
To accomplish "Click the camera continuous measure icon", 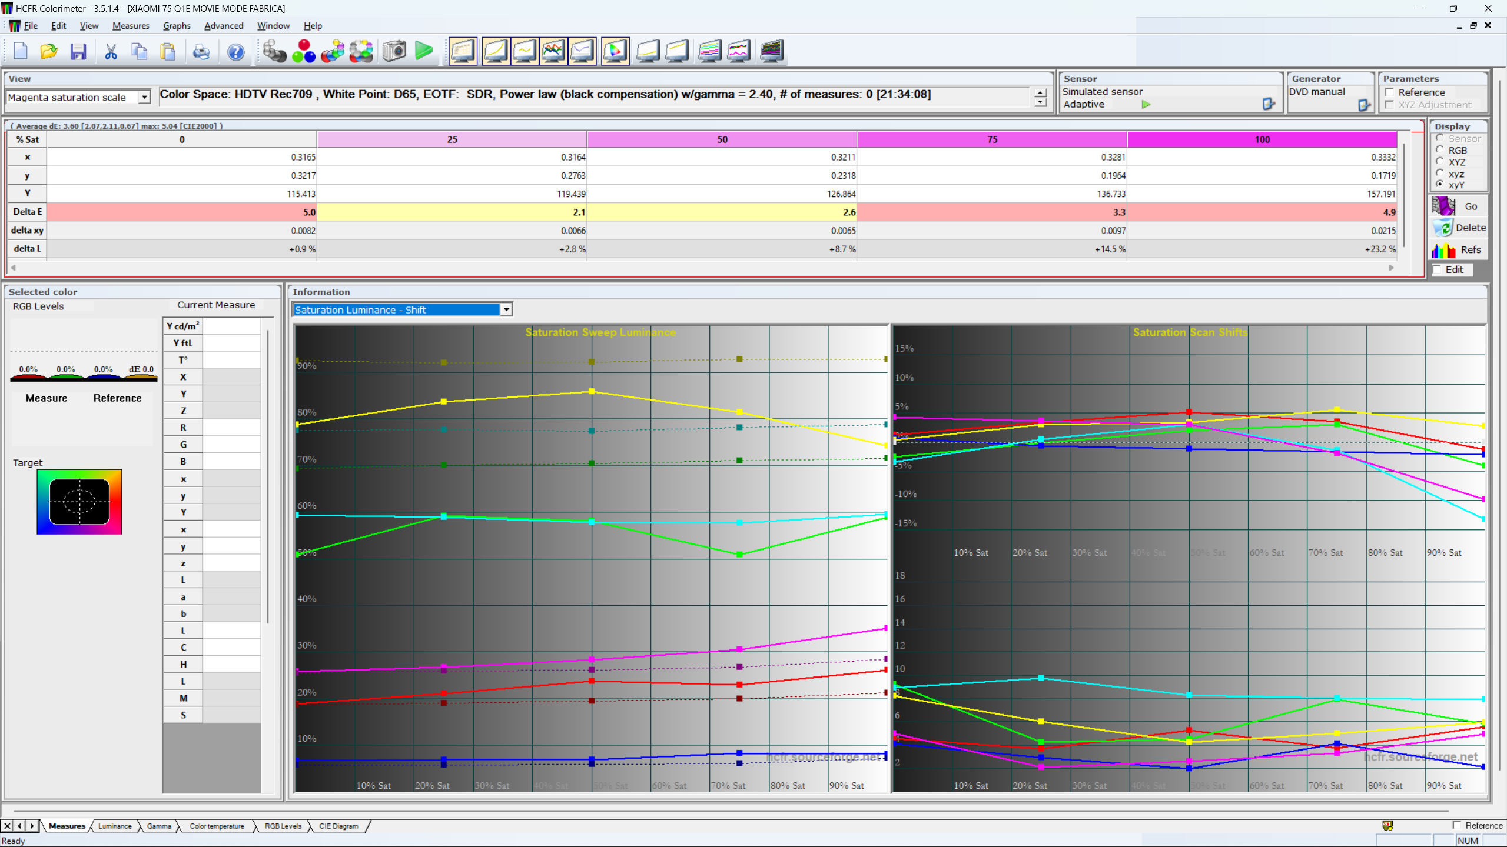I will pyautogui.click(x=394, y=51).
